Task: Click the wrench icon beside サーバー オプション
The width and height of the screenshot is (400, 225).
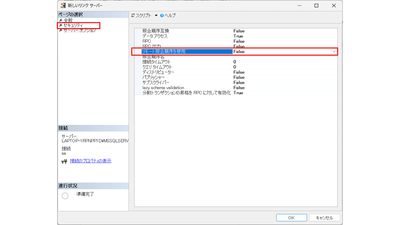Action: pos(61,30)
